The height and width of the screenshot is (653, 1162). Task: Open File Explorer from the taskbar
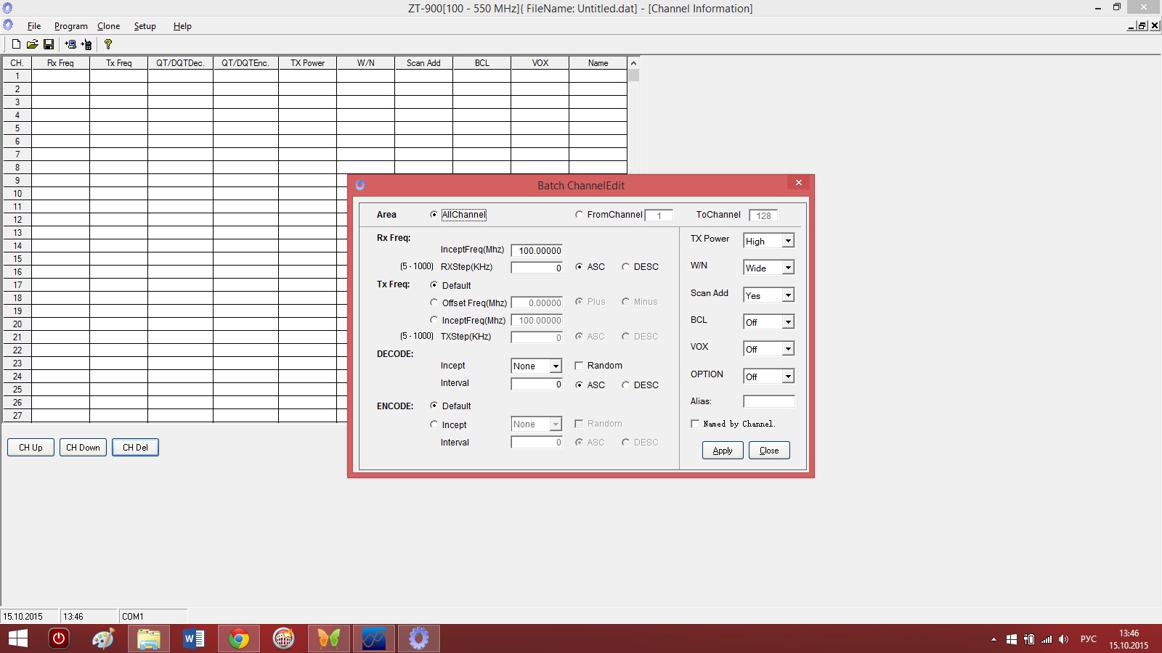pos(148,638)
